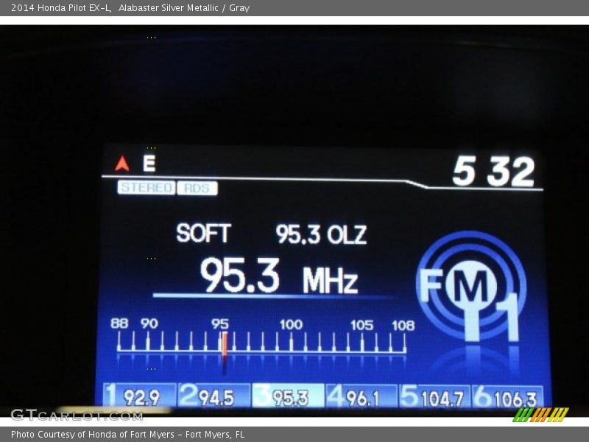Click the 105 mark on frequency dial

[361, 325]
